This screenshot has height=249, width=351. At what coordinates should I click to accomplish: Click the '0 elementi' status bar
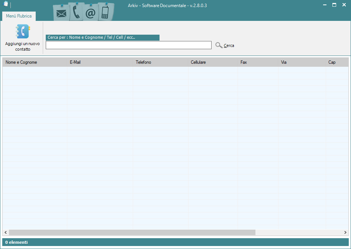click(x=16, y=242)
